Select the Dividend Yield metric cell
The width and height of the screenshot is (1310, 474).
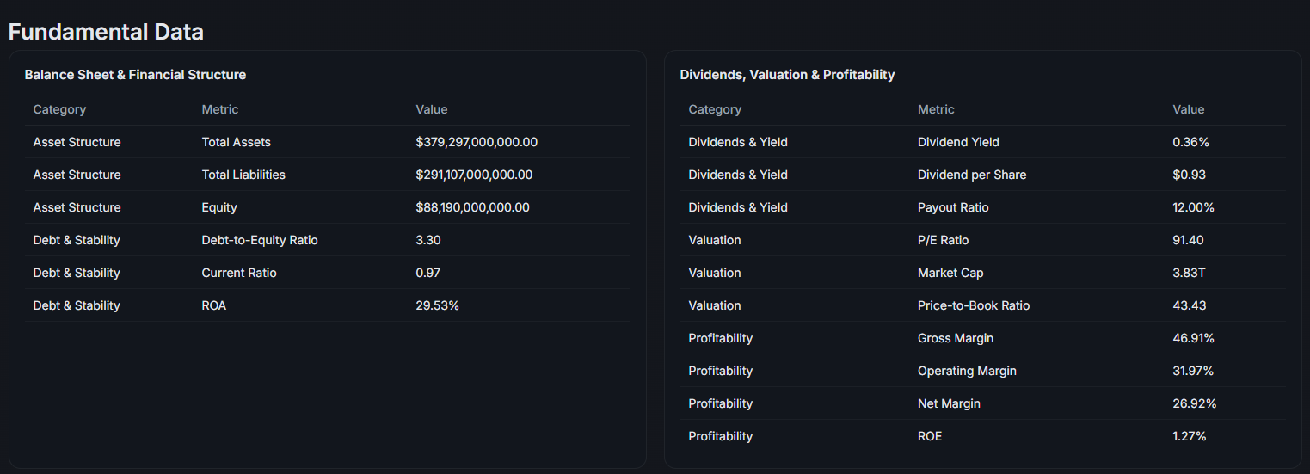[x=958, y=142]
